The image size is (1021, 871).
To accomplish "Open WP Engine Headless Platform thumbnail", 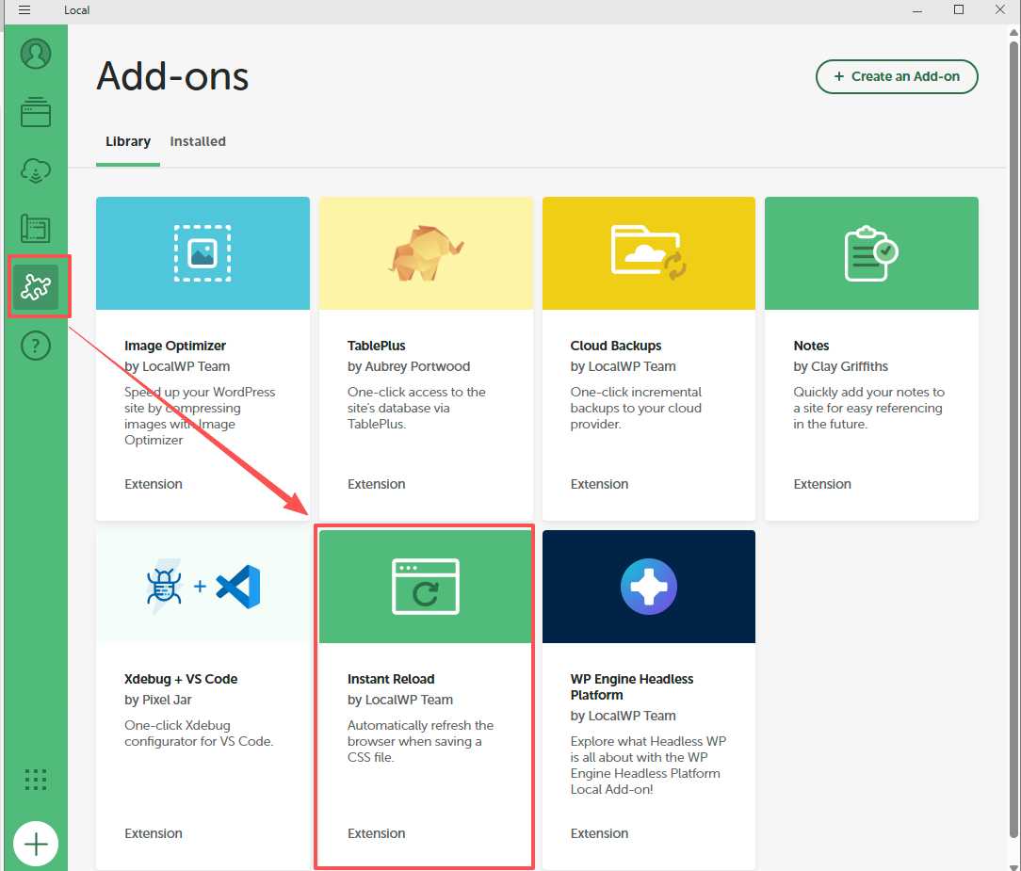I will point(649,587).
